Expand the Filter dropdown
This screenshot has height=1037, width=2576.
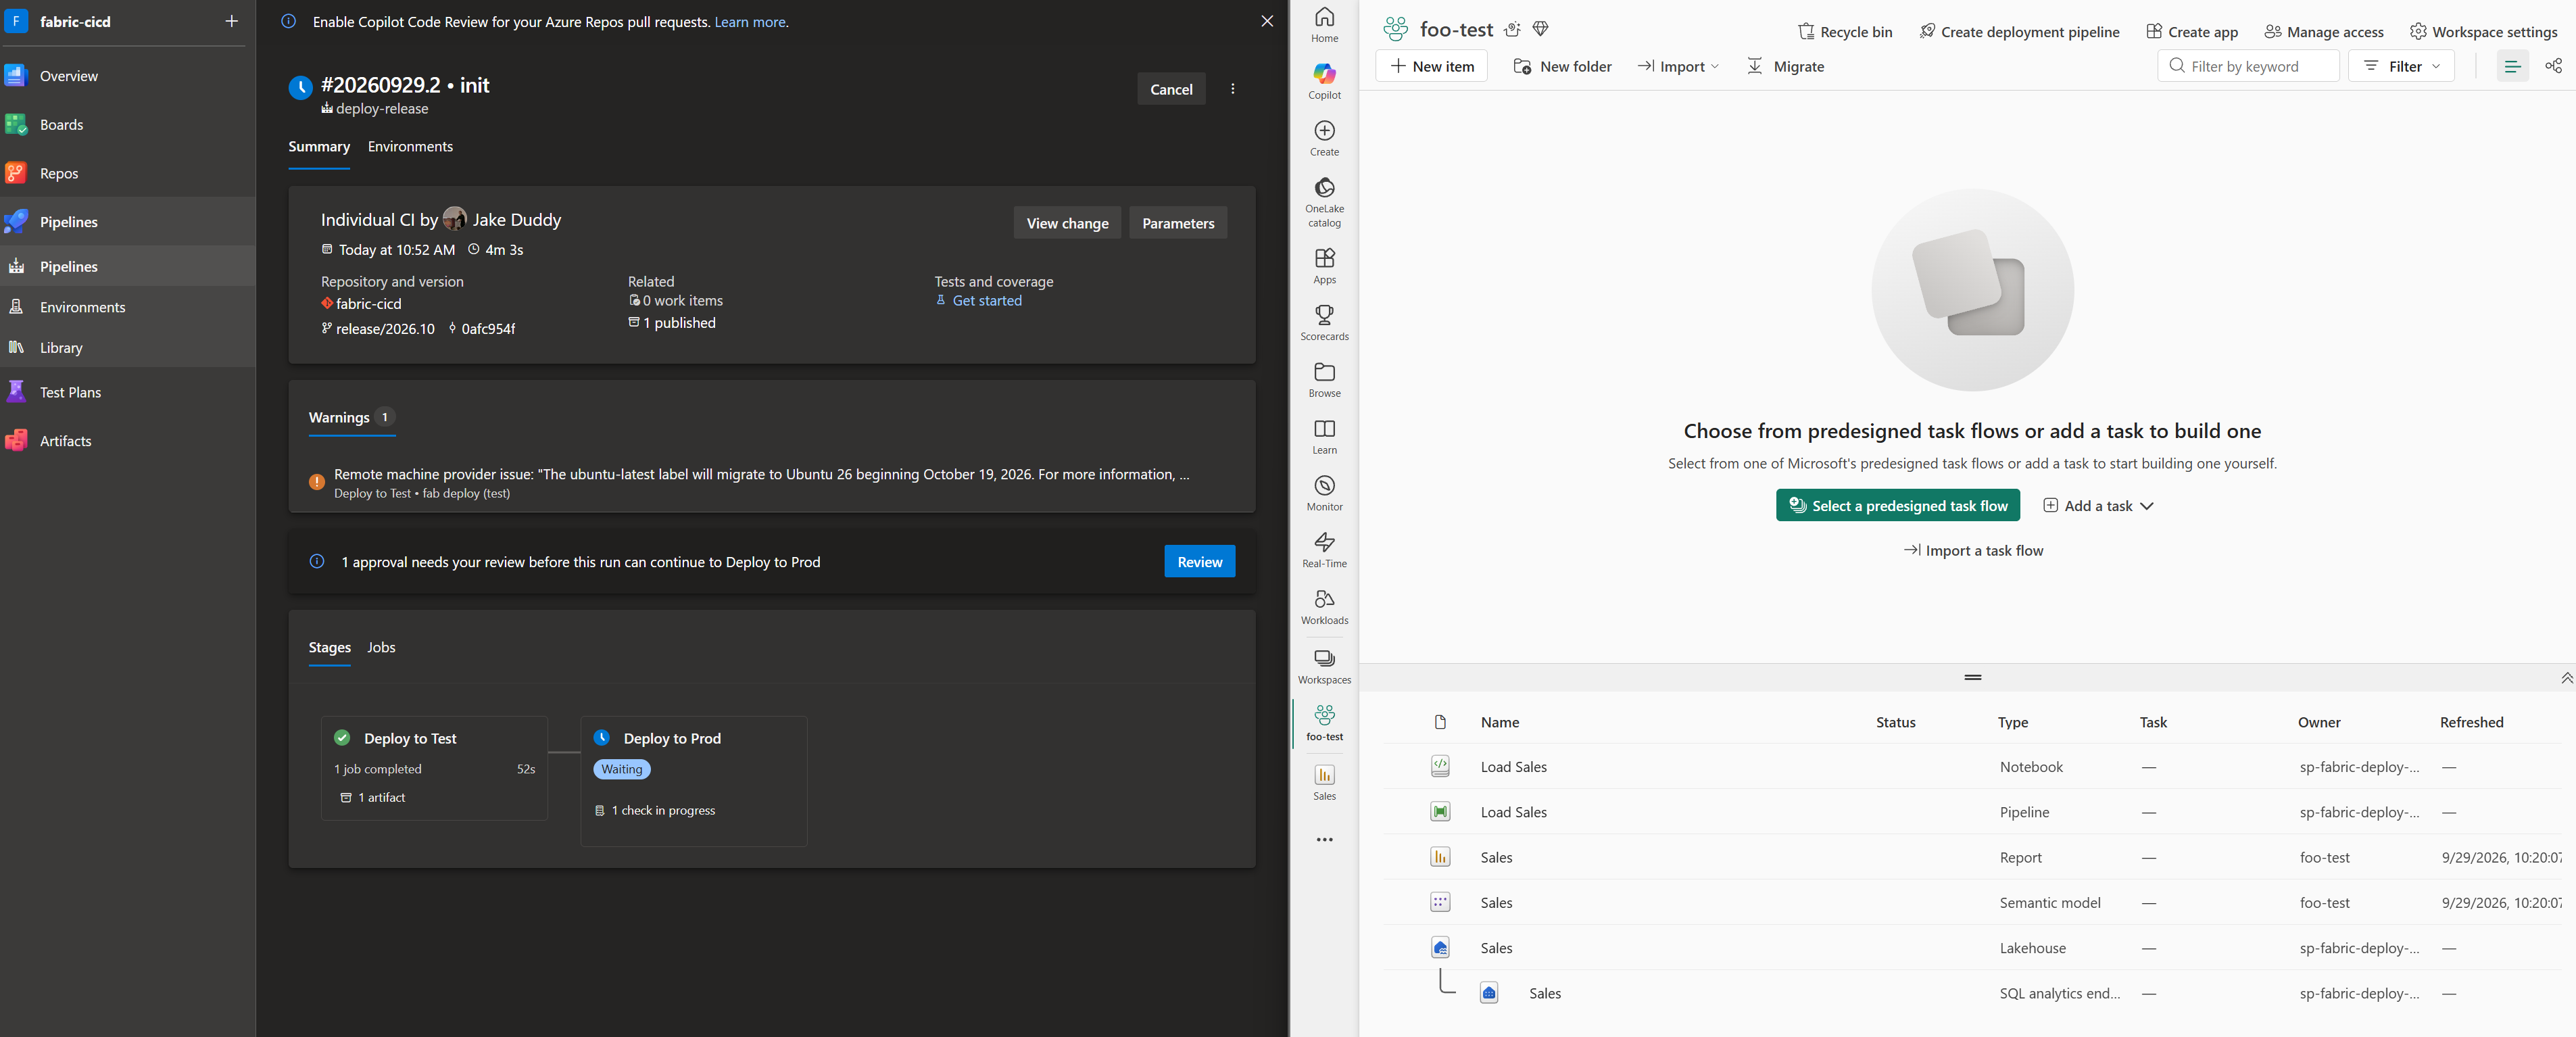click(2401, 66)
